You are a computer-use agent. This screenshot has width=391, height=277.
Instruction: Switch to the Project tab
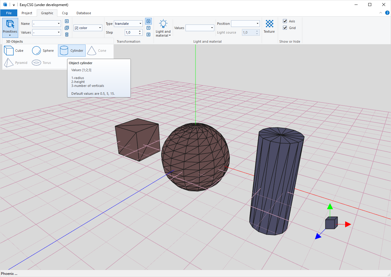[x=27, y=13]
